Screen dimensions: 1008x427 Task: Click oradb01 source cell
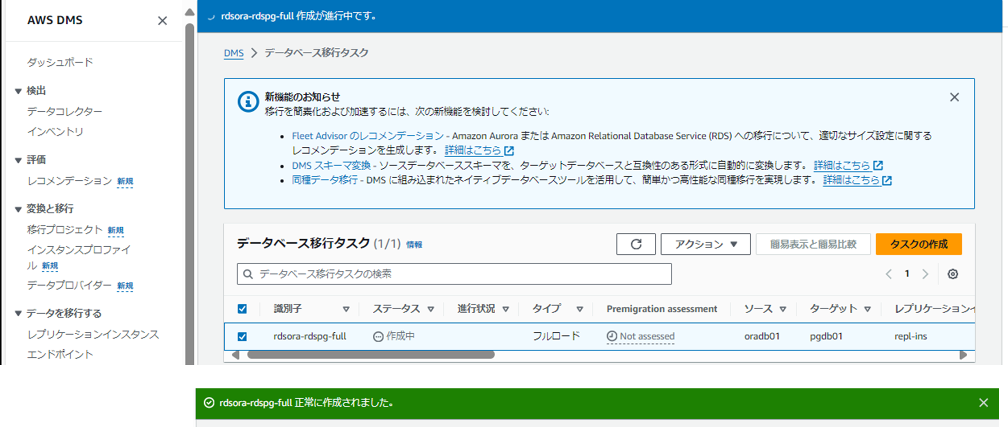(762, 336)
